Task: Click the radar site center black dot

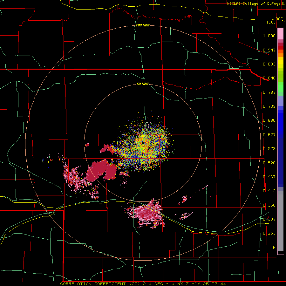Action: (x=143, y=143)
